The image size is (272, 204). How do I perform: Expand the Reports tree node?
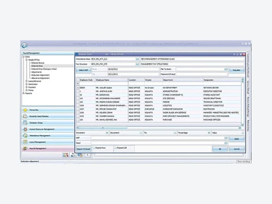(23, 93)
